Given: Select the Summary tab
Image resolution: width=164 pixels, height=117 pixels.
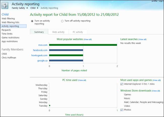Looking at the screenshot, I should [39, 32].
